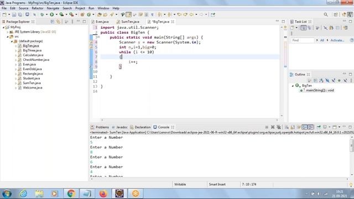
Task: Click the editor horizontal scrollbar
Action: (x=190, y=120)
